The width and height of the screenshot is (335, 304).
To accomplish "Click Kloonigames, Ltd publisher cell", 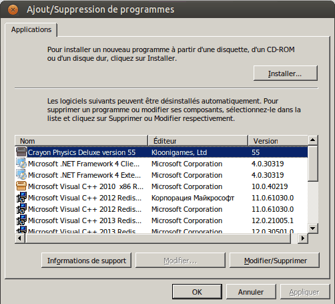I will click(179, 152).
